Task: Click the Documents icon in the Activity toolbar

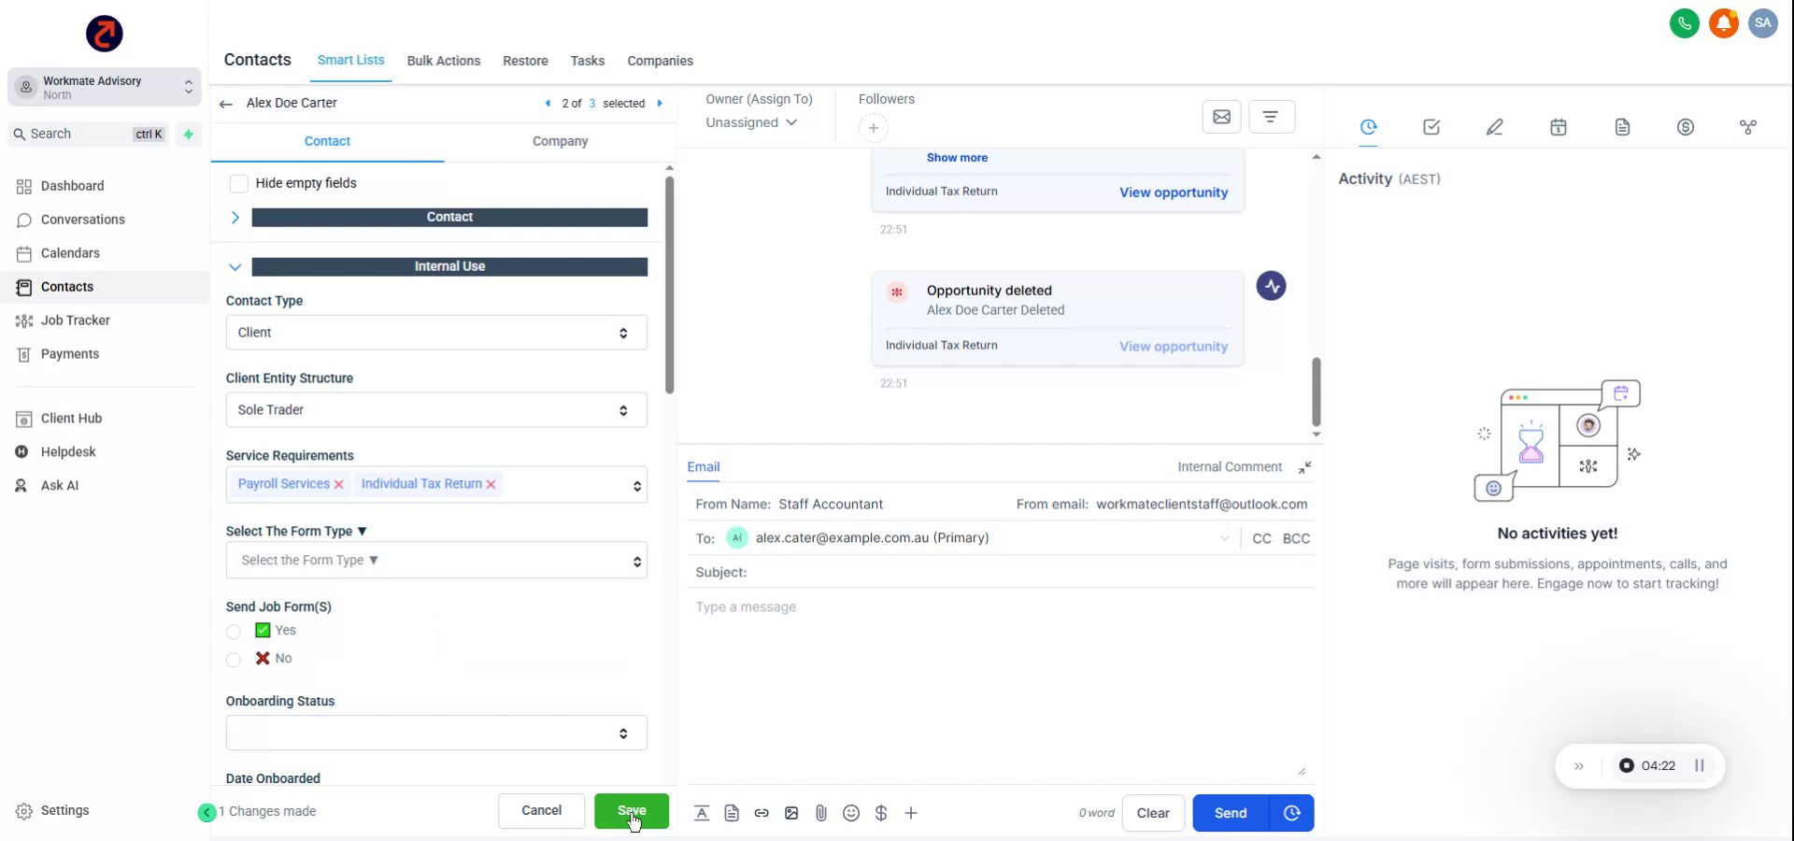Action: point(1622,126)
